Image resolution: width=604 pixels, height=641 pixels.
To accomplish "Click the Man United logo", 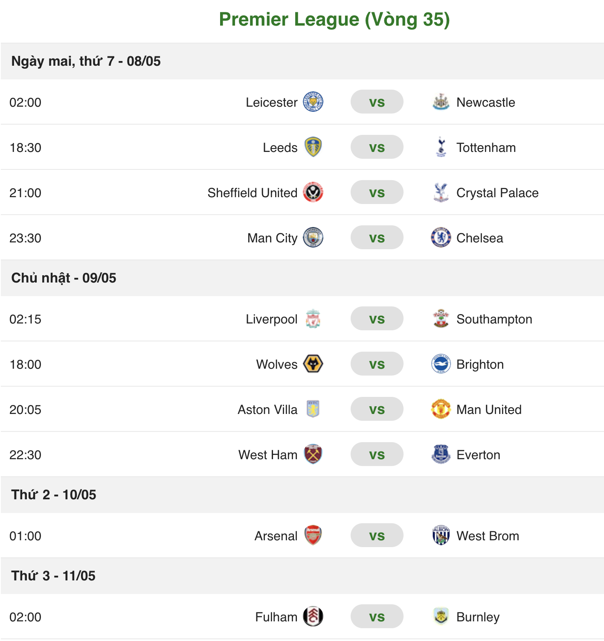I will [440, 409].
